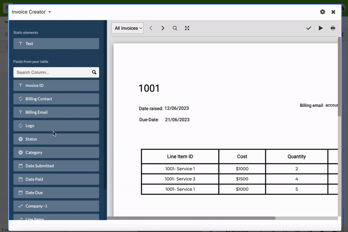Click the date 12/06/2023
This screenshot has width=348, height=232.
tap(177, 108)
